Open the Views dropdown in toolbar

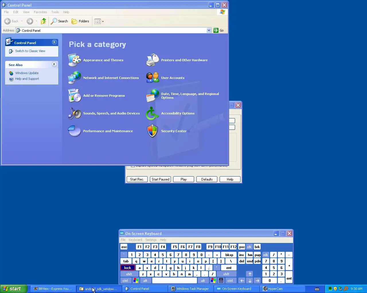(99, 21)
